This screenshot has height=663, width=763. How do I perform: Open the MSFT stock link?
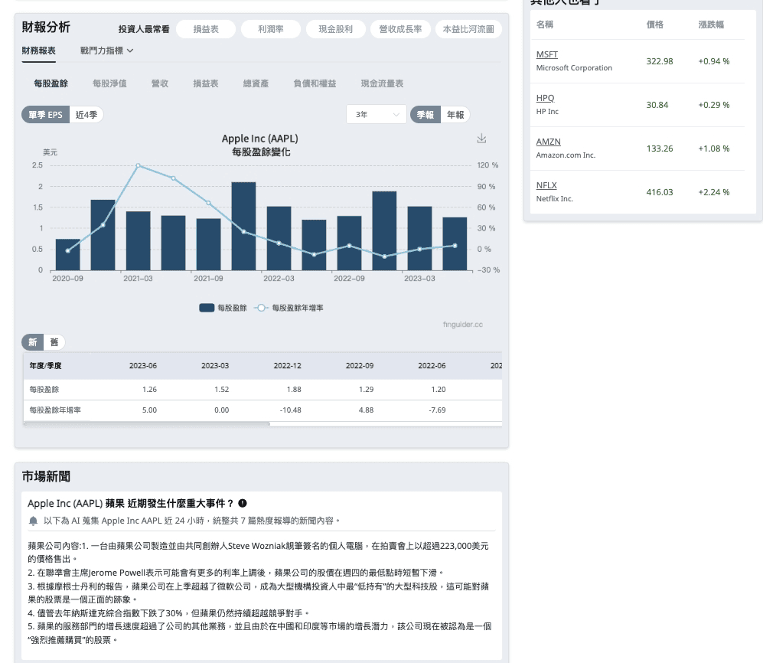click(x=547, y=54)
